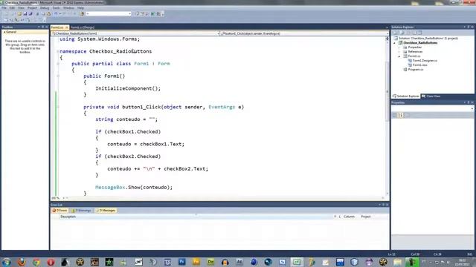Close the Form1.cs code tab
476x267 pixels.
67,27
